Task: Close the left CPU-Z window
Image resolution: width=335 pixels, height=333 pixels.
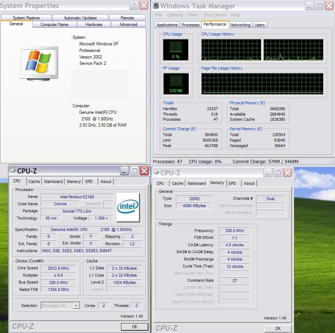Action: tap(144, 171)
